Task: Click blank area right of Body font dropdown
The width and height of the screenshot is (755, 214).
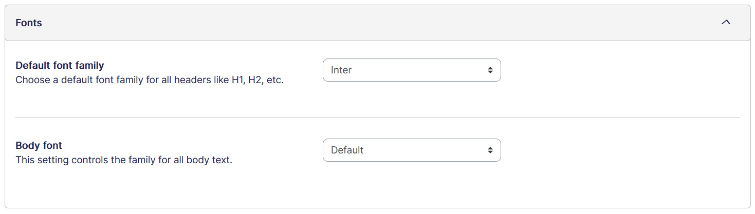Action: click(x=617, y=150)
